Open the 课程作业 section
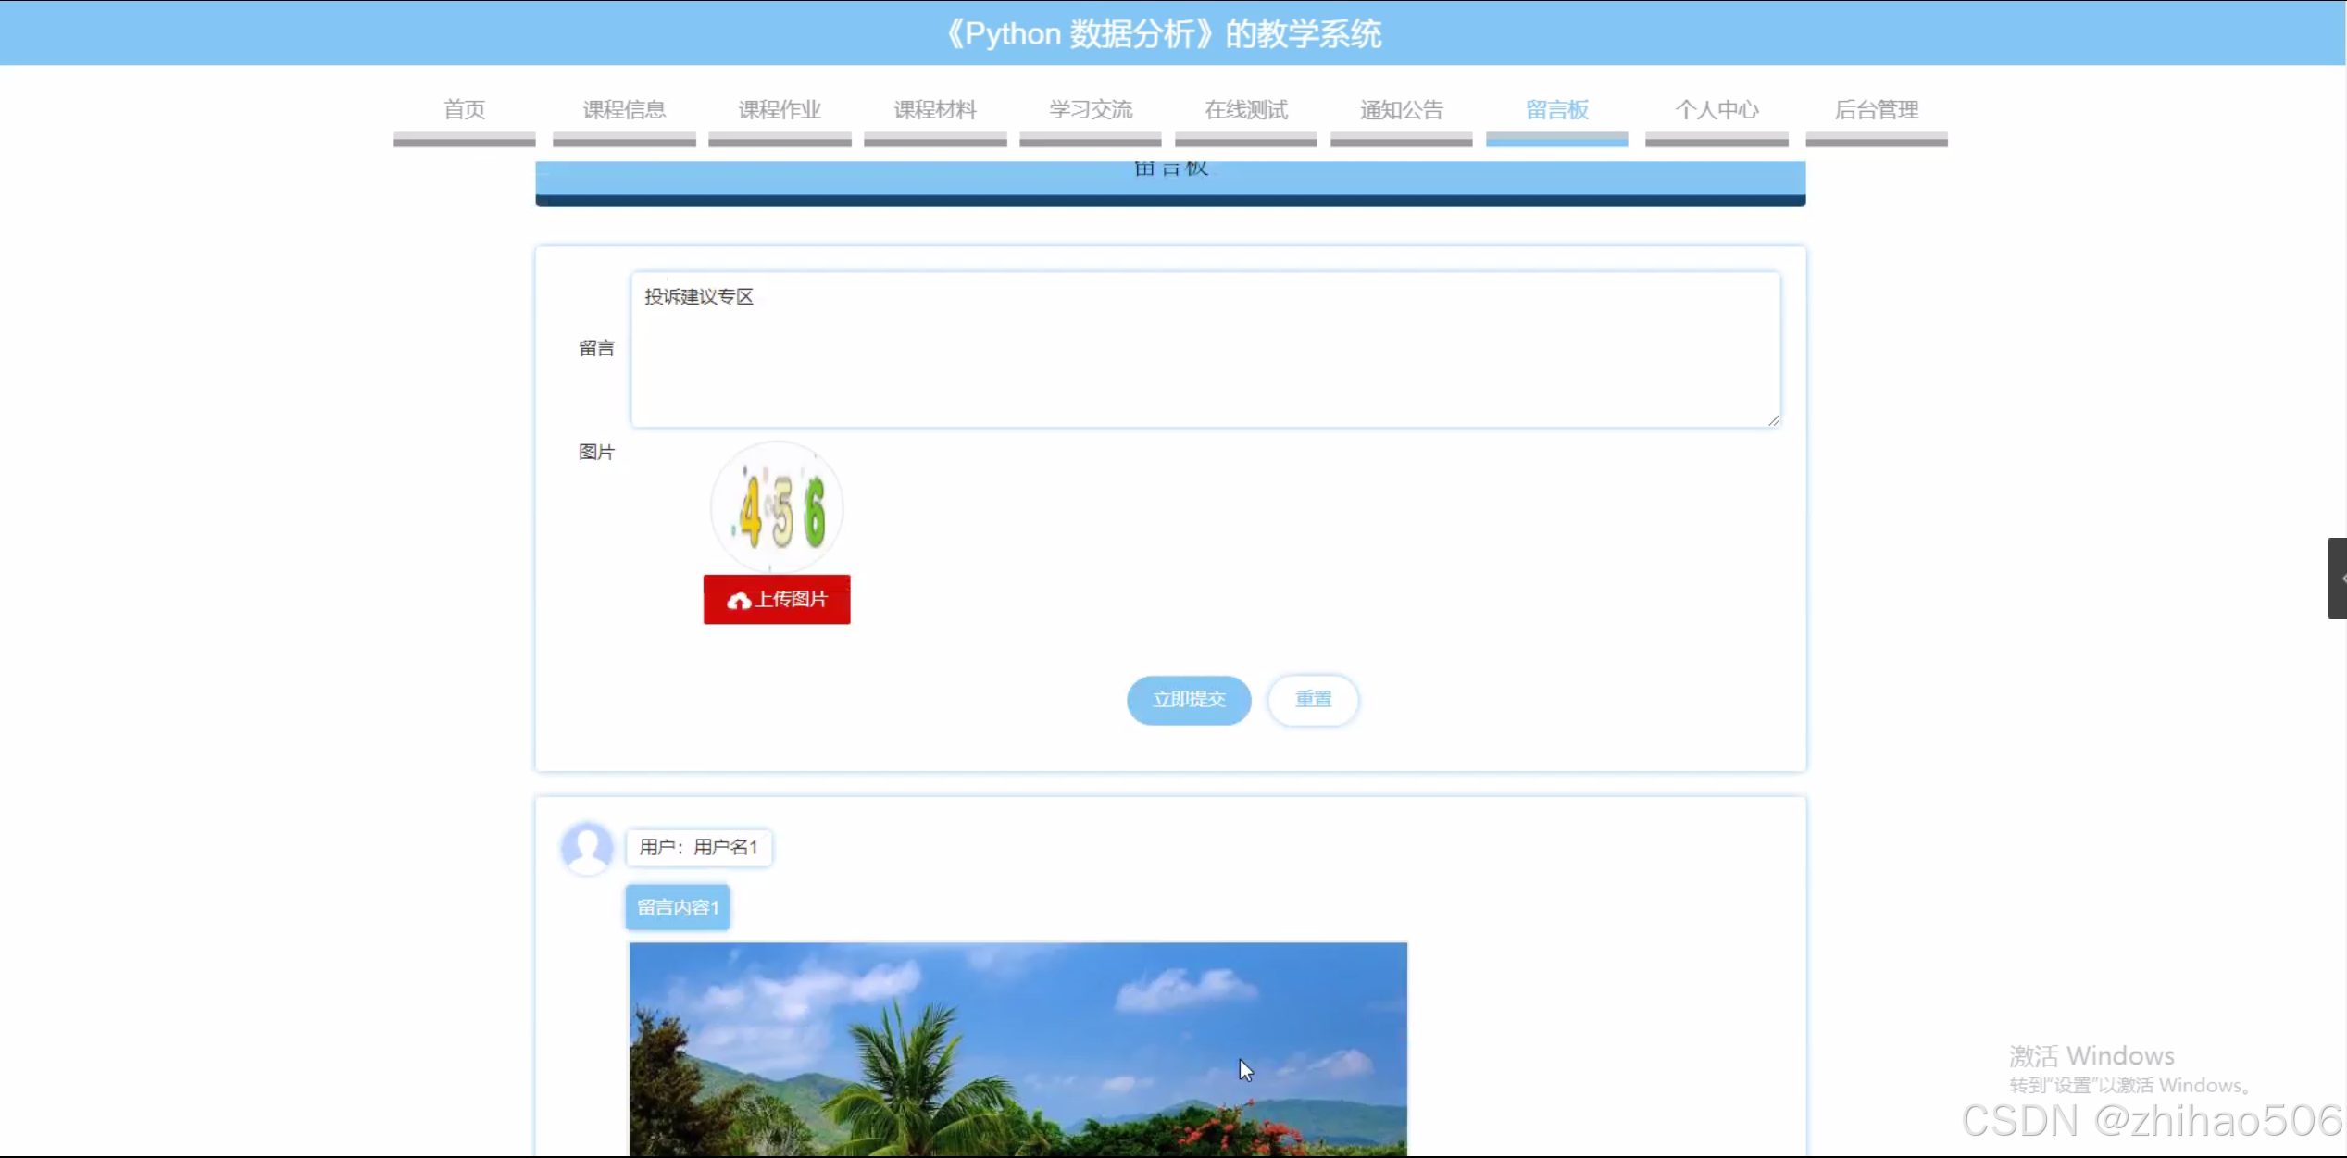 779,109
